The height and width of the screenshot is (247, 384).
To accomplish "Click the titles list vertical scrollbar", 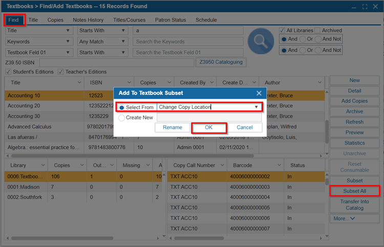I will click(x=327, y=131).
